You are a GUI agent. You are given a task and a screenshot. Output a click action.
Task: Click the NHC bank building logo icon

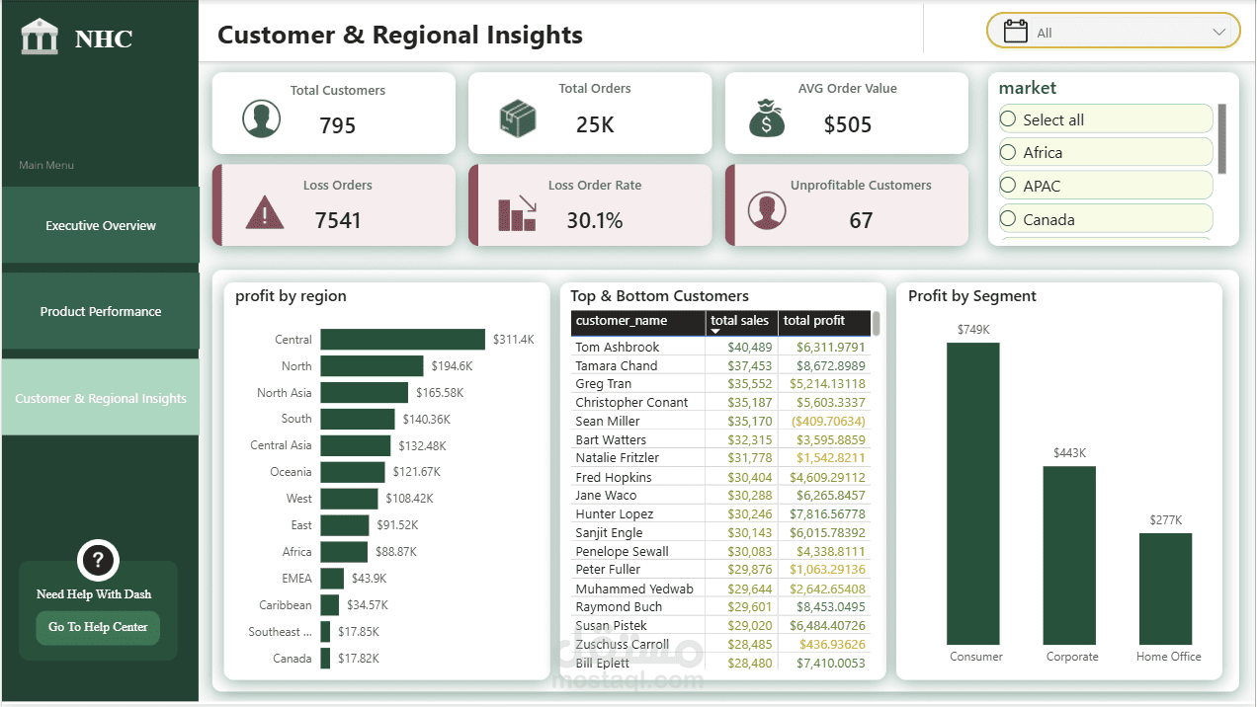pos(40,38)
